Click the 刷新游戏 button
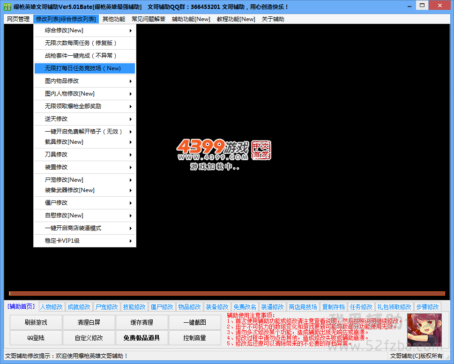This screenshot has width=454, height=364. 36,322
